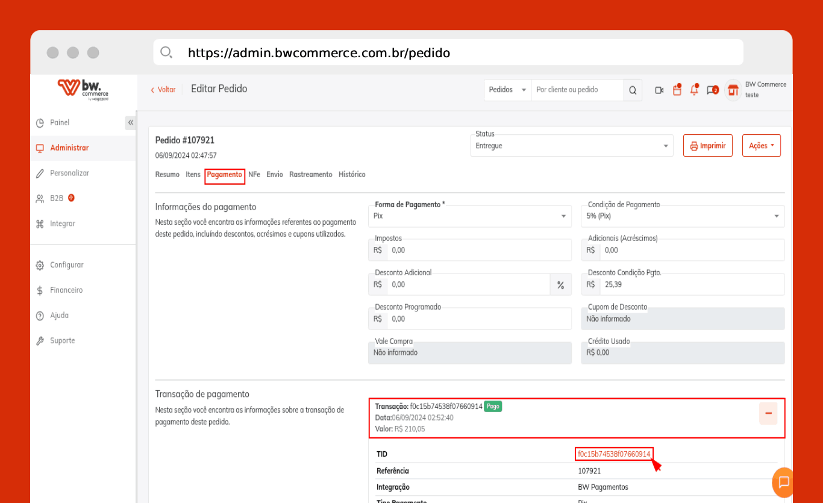Open the video camera icon in header
Image resolution: width=823 pixels, height=503 pixels.
coord(659,90)
